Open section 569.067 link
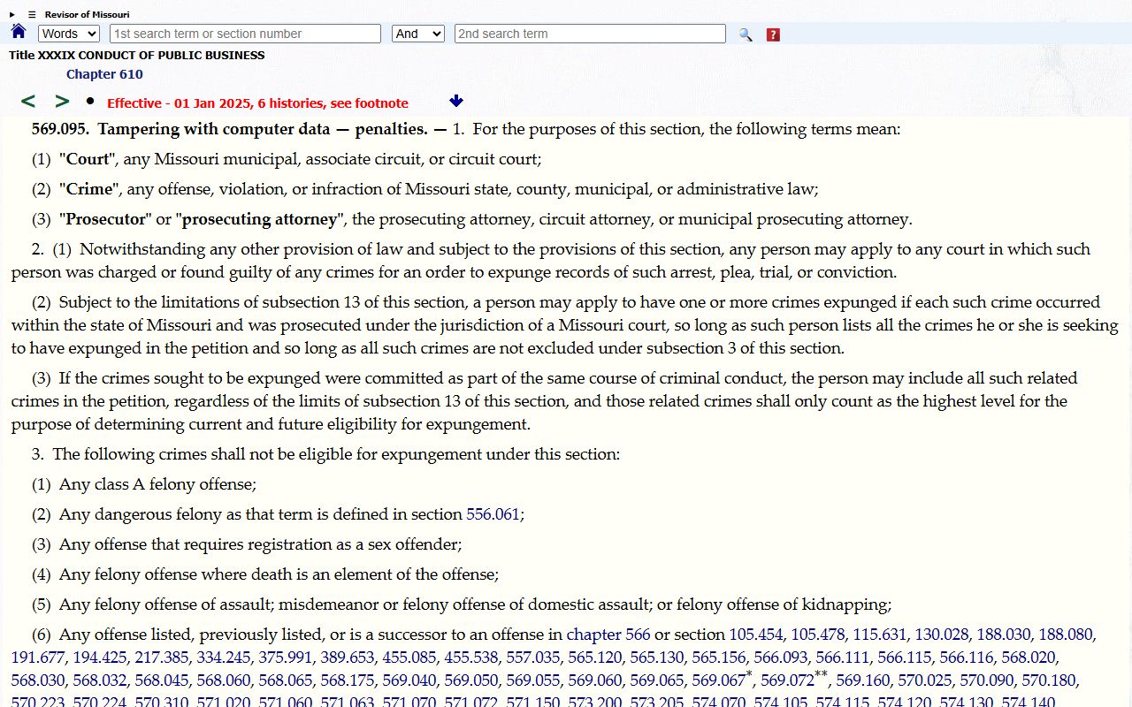The image size is (1132, 707). pyautogui.click(x=719, y=680)
